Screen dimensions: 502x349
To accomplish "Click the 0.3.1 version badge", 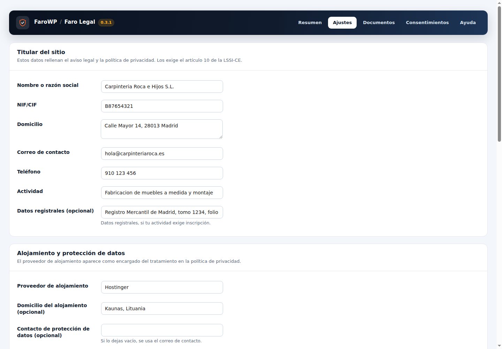I will tap(106, 22).
